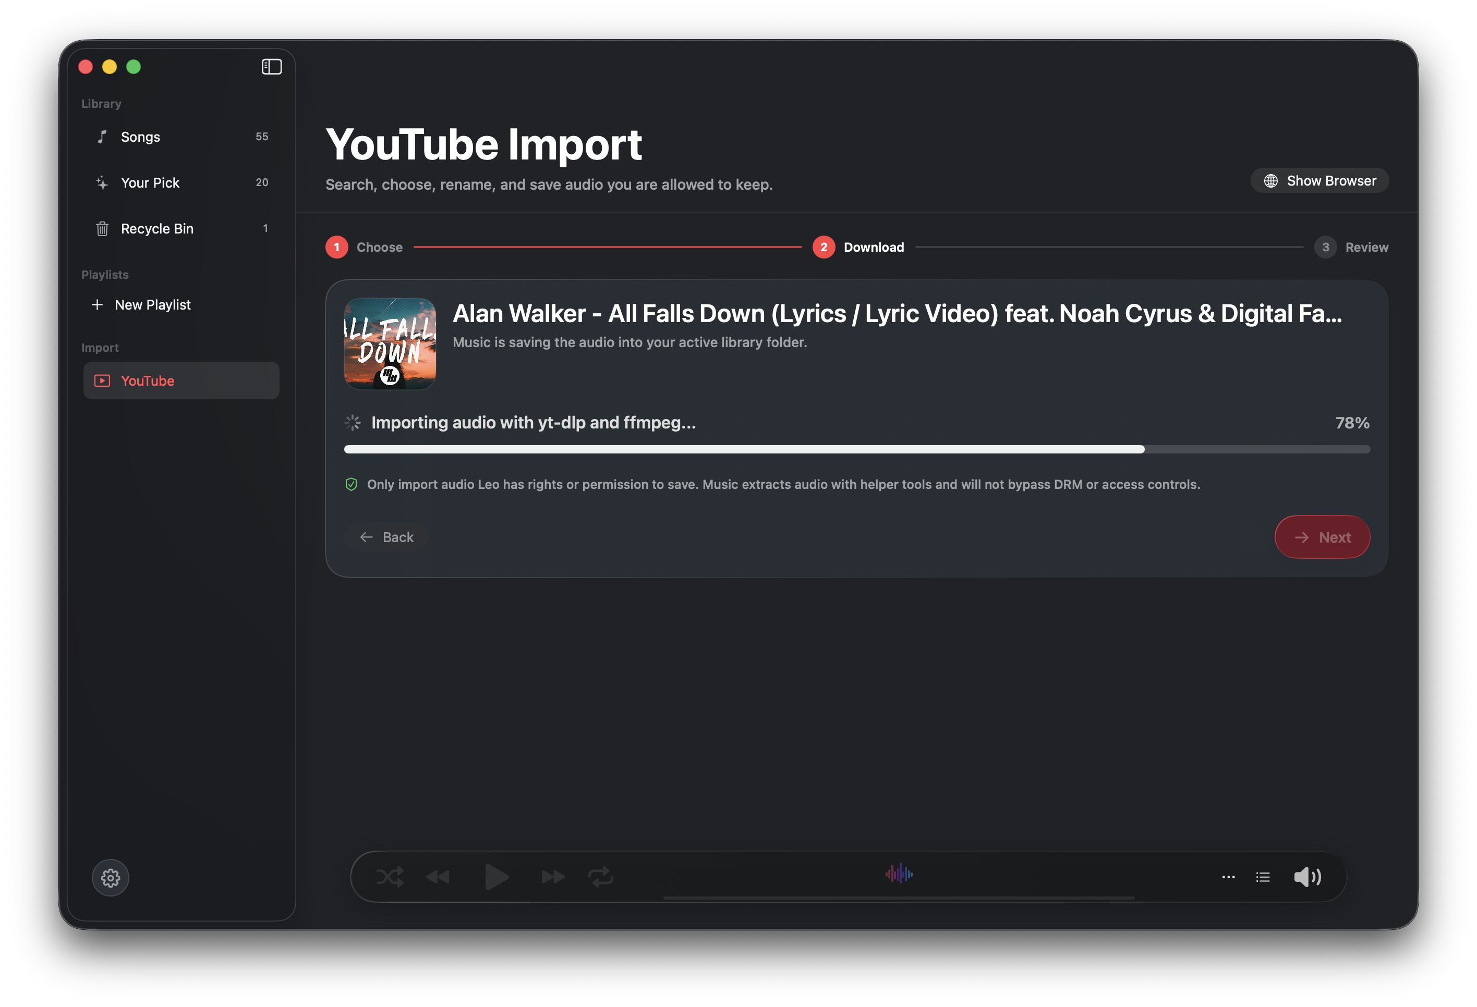Open the Your Pick list

(x=181, y=182)
